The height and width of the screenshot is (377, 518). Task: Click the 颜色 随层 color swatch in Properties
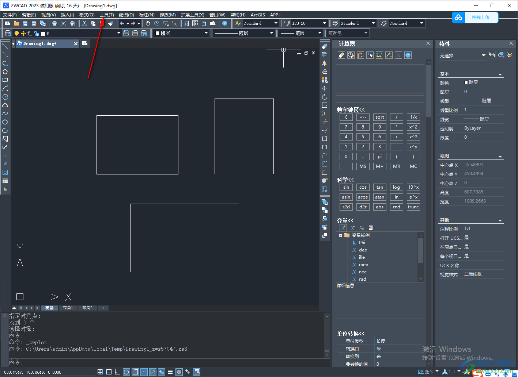point(466,82)
